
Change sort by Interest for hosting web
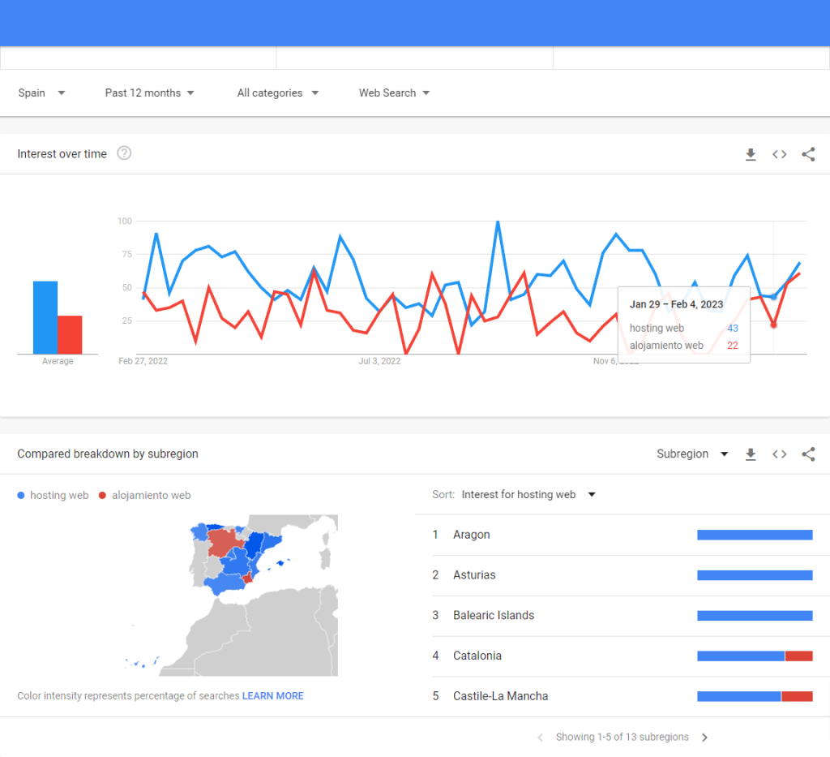pos(528,495)
